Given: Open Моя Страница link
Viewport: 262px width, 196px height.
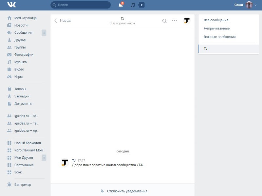Looking at the screenshot, I should pos(26,18).
